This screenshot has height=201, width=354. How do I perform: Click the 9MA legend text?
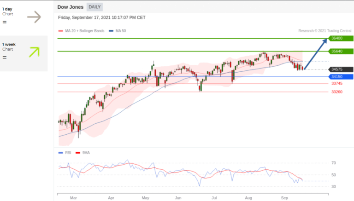[x=86, y=153]
